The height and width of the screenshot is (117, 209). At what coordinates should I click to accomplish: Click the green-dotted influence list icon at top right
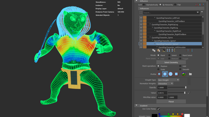200,5
